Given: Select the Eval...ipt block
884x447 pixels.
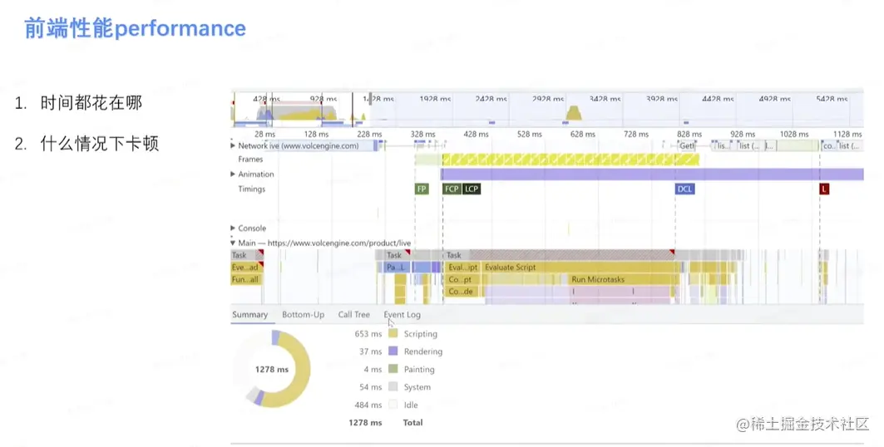Looking at the screenshot, I should click(x=462, y=268).
